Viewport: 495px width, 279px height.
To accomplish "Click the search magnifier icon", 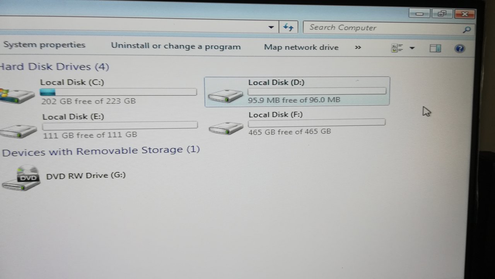I will tap(467, 29).
